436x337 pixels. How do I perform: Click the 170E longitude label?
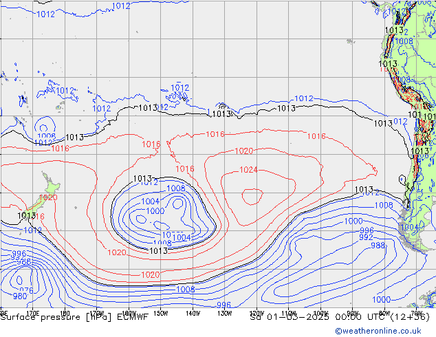point(32,314)
